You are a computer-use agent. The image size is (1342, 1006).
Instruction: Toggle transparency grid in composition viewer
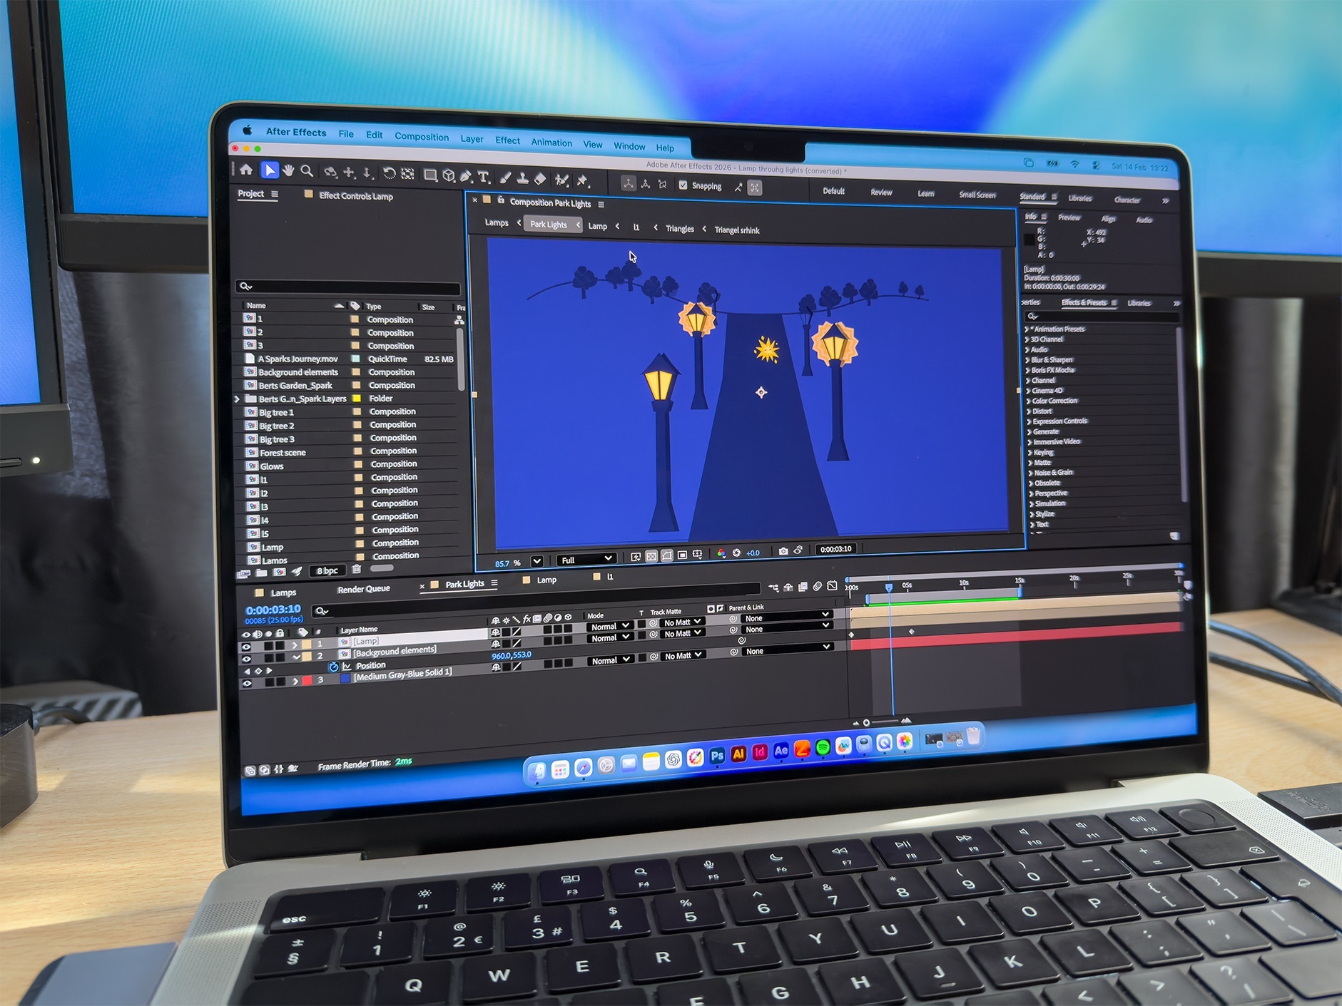(651, 556)
